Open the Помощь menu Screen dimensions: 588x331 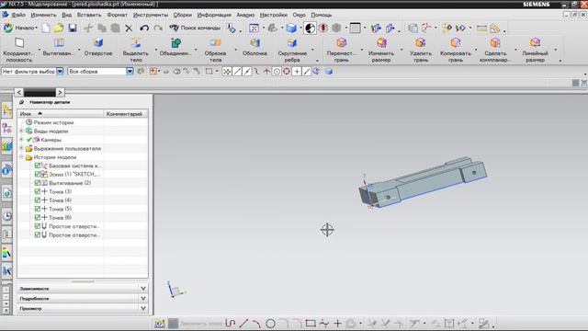322,15
